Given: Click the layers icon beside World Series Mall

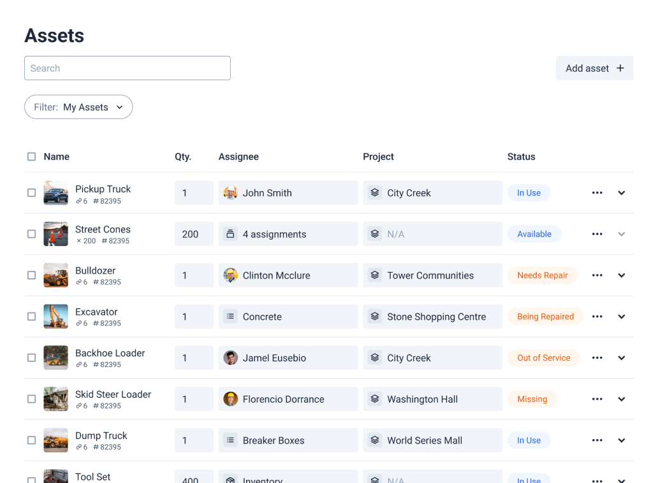Looking at the screenshot, I should tap(375, 440).
